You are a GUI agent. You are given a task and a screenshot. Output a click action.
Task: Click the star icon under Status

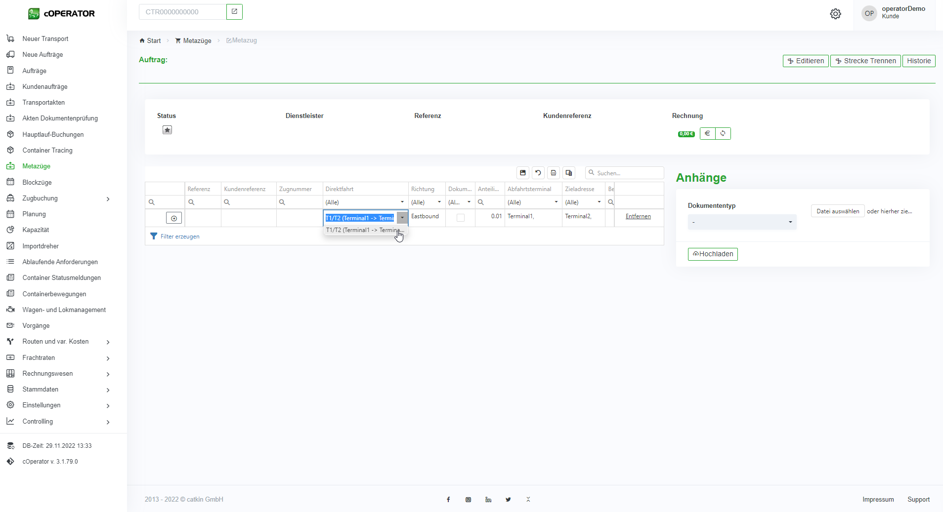167,130
